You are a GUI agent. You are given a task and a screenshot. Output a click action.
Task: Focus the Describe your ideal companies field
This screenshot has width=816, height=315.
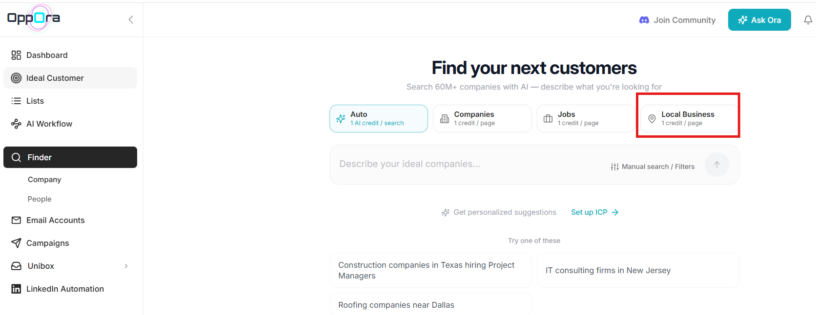[x=469, y=164]
